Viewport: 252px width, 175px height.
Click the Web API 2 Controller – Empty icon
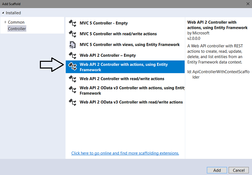[x=72, y=55]
